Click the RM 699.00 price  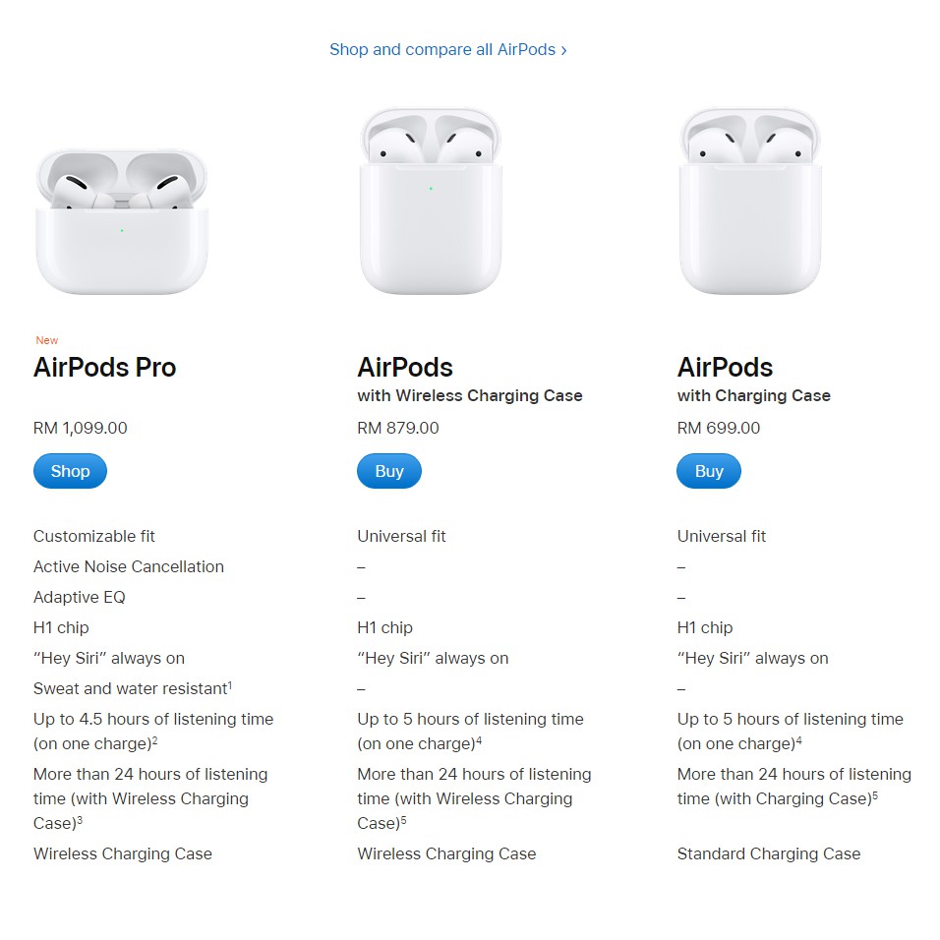(x=718, y=428)
